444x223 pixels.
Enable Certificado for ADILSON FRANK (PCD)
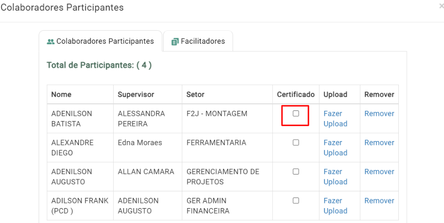click(x=296, y=201)
